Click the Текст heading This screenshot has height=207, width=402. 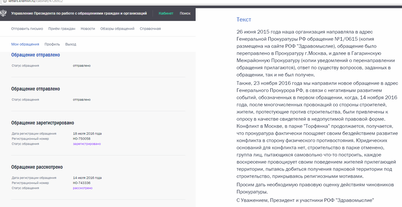[x=244, y=19]
